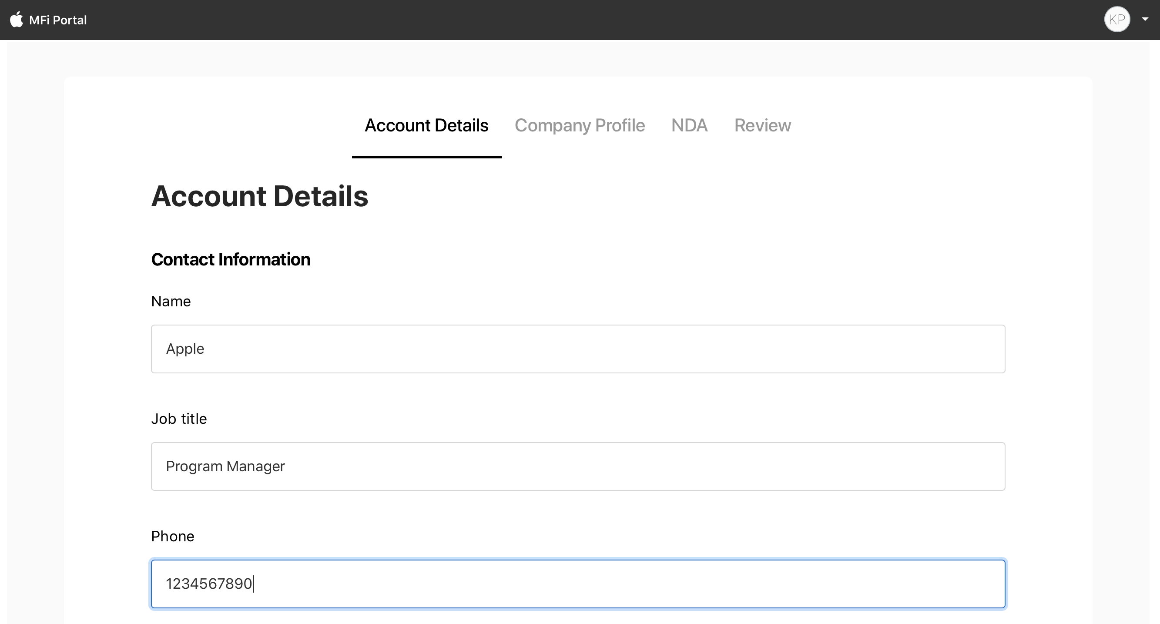Open the Company Profile tab
Screen dimensions: 1160x624
[x=580, y=126]
